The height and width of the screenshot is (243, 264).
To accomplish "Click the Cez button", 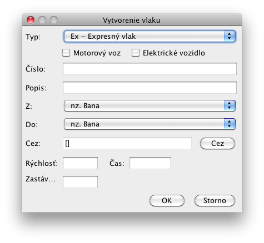I will pos(217,143).
